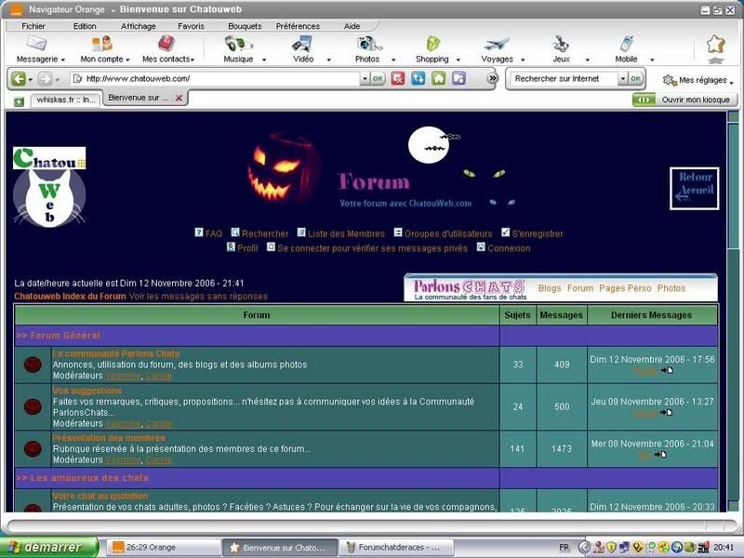The image size is (744, 558).
Task: Switch to the whiskas.fr tab
Action: click(x=66, y=100)
